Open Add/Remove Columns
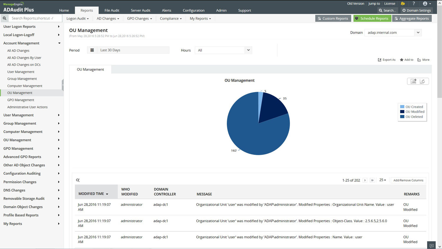The width and height of the screenshot is (442, 249). click(x=408, y=180)
